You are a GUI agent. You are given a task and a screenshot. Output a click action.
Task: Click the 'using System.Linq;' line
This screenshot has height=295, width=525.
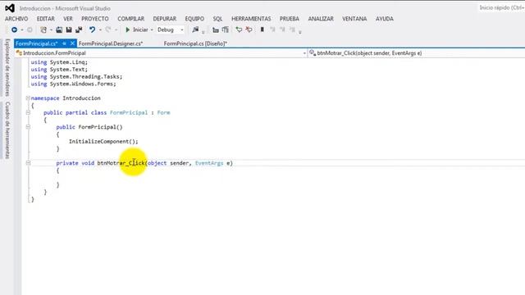tap(59, 62)
